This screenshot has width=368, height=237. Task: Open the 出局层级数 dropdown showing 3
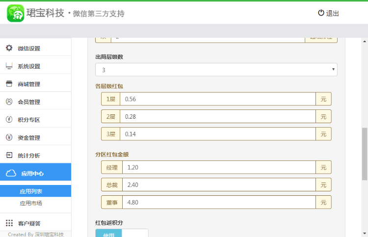click(216, 70)
